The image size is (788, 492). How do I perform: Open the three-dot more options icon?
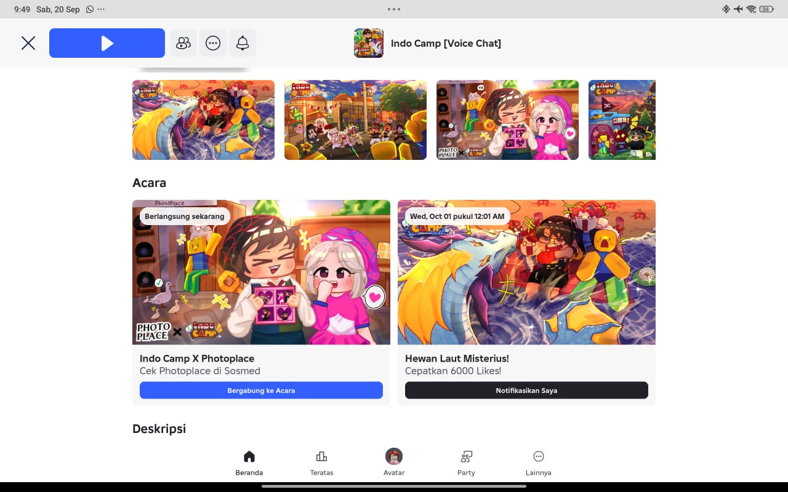[213, 43]
